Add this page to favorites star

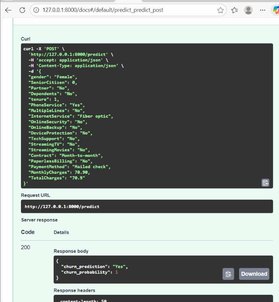(221, 10)
